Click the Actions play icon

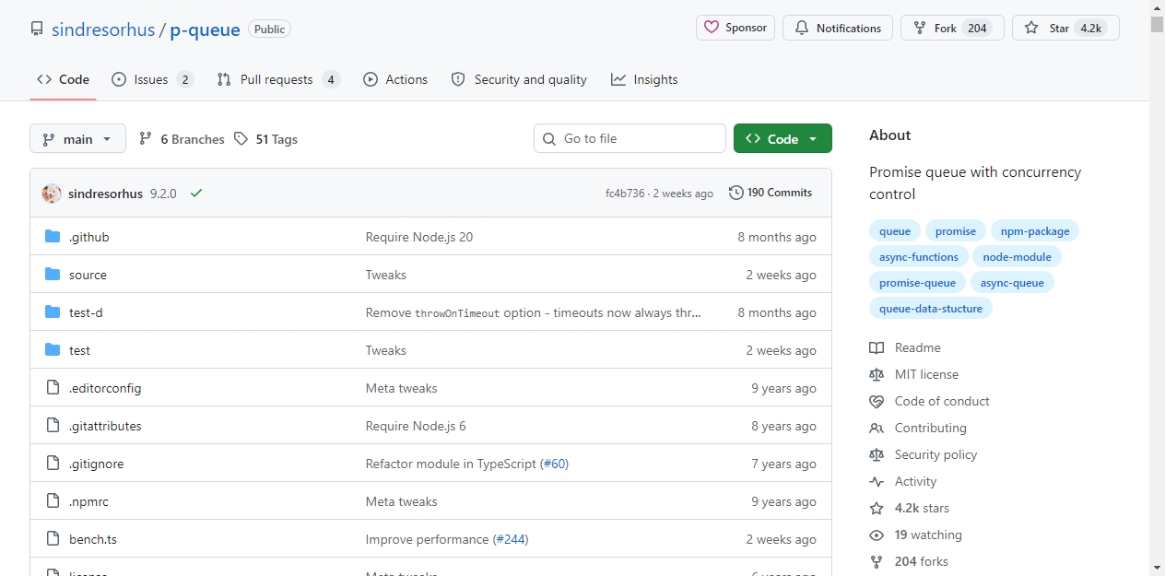(x=371, y=79)
